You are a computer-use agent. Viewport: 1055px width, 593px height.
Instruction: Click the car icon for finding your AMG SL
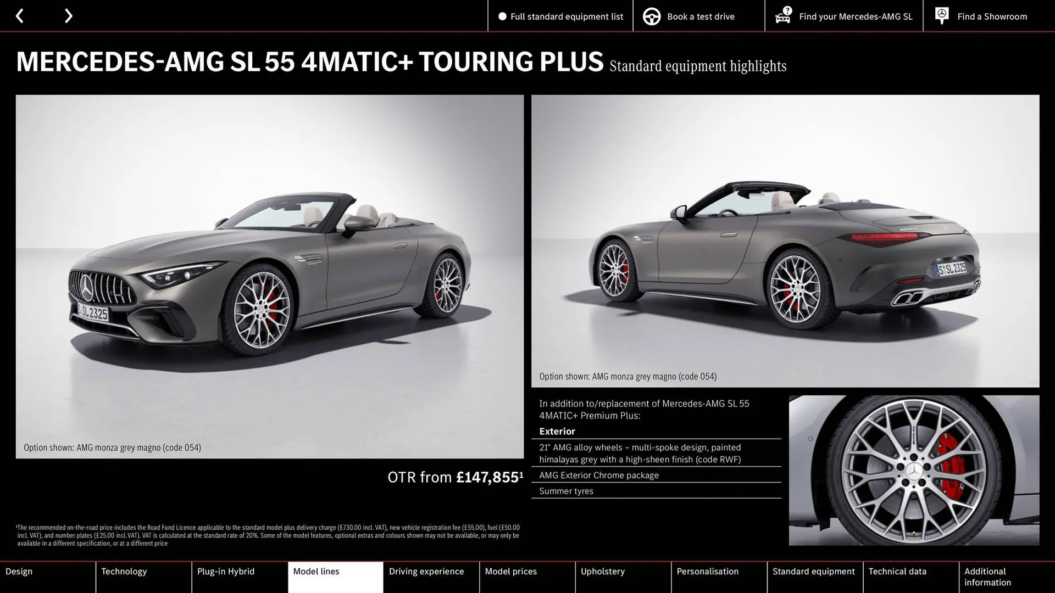tap(782, 16)
